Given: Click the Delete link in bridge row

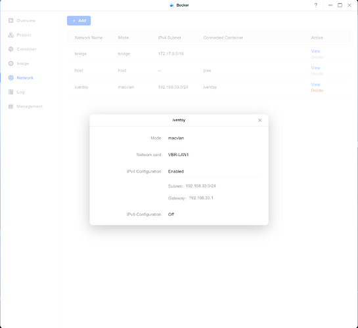Looking at the screenshot, I should [317, 57].
